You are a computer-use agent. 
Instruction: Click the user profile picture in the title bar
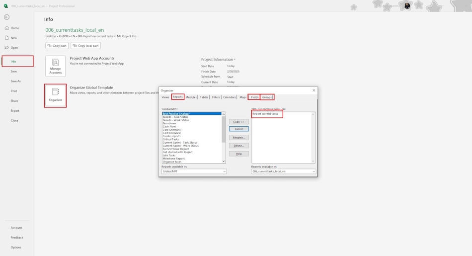tap(407, 6)
